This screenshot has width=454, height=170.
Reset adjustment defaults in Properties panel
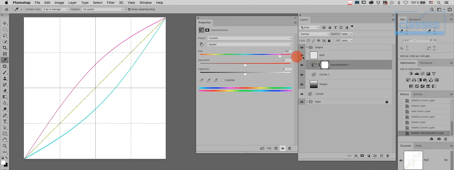276,148
